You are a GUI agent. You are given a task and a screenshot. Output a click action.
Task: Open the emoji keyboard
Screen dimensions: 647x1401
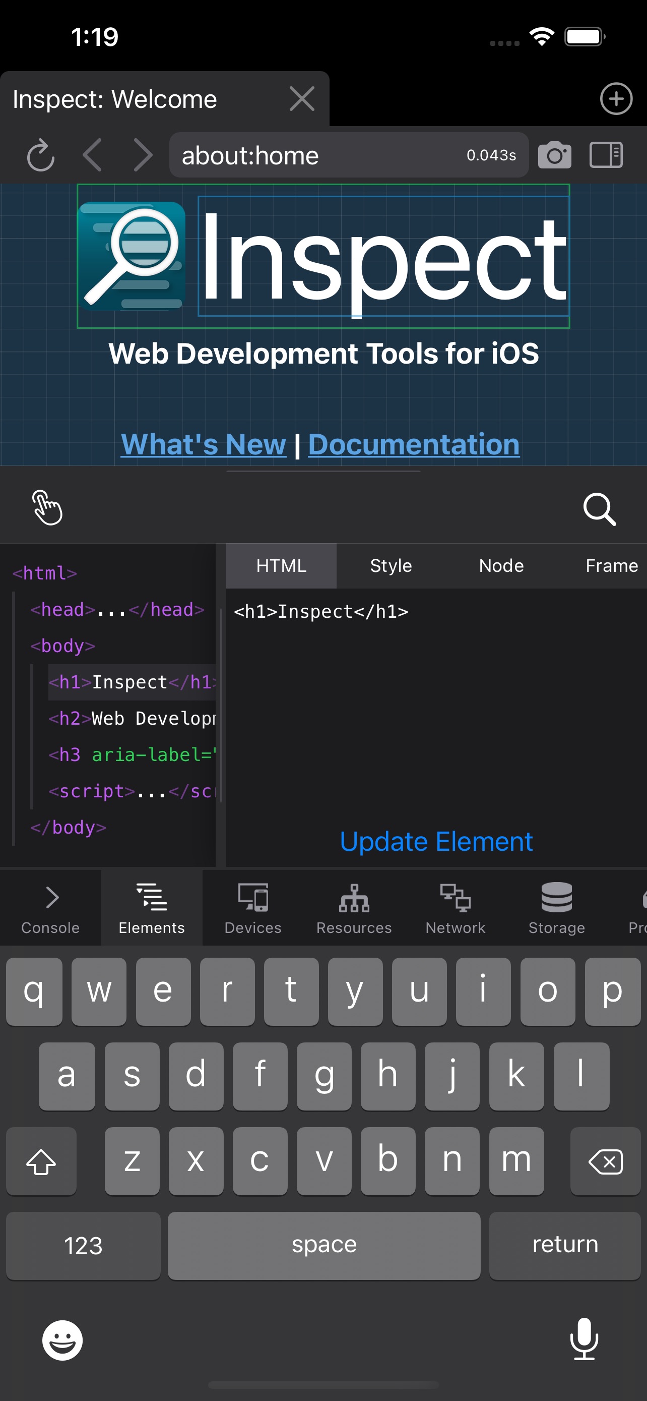click(62, 1340)
